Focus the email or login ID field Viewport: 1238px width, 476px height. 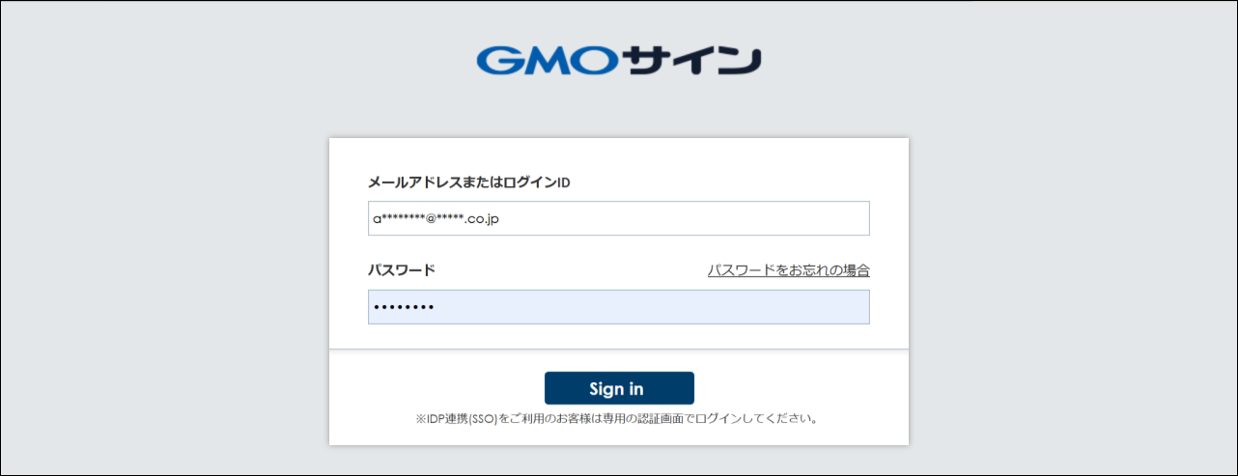618,218
